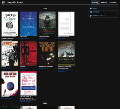Click The Four Pillars of Investing title text
120x109 pixels.
[28, 98]
